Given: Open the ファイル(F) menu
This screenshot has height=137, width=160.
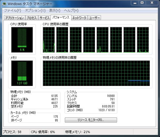Looking at the screenshot, I should [13, 11].
